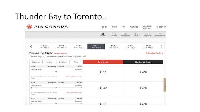This screenshot has width=200, height=112.
Task: Sort flights by Departure
Action: click(x=36, y=62)
